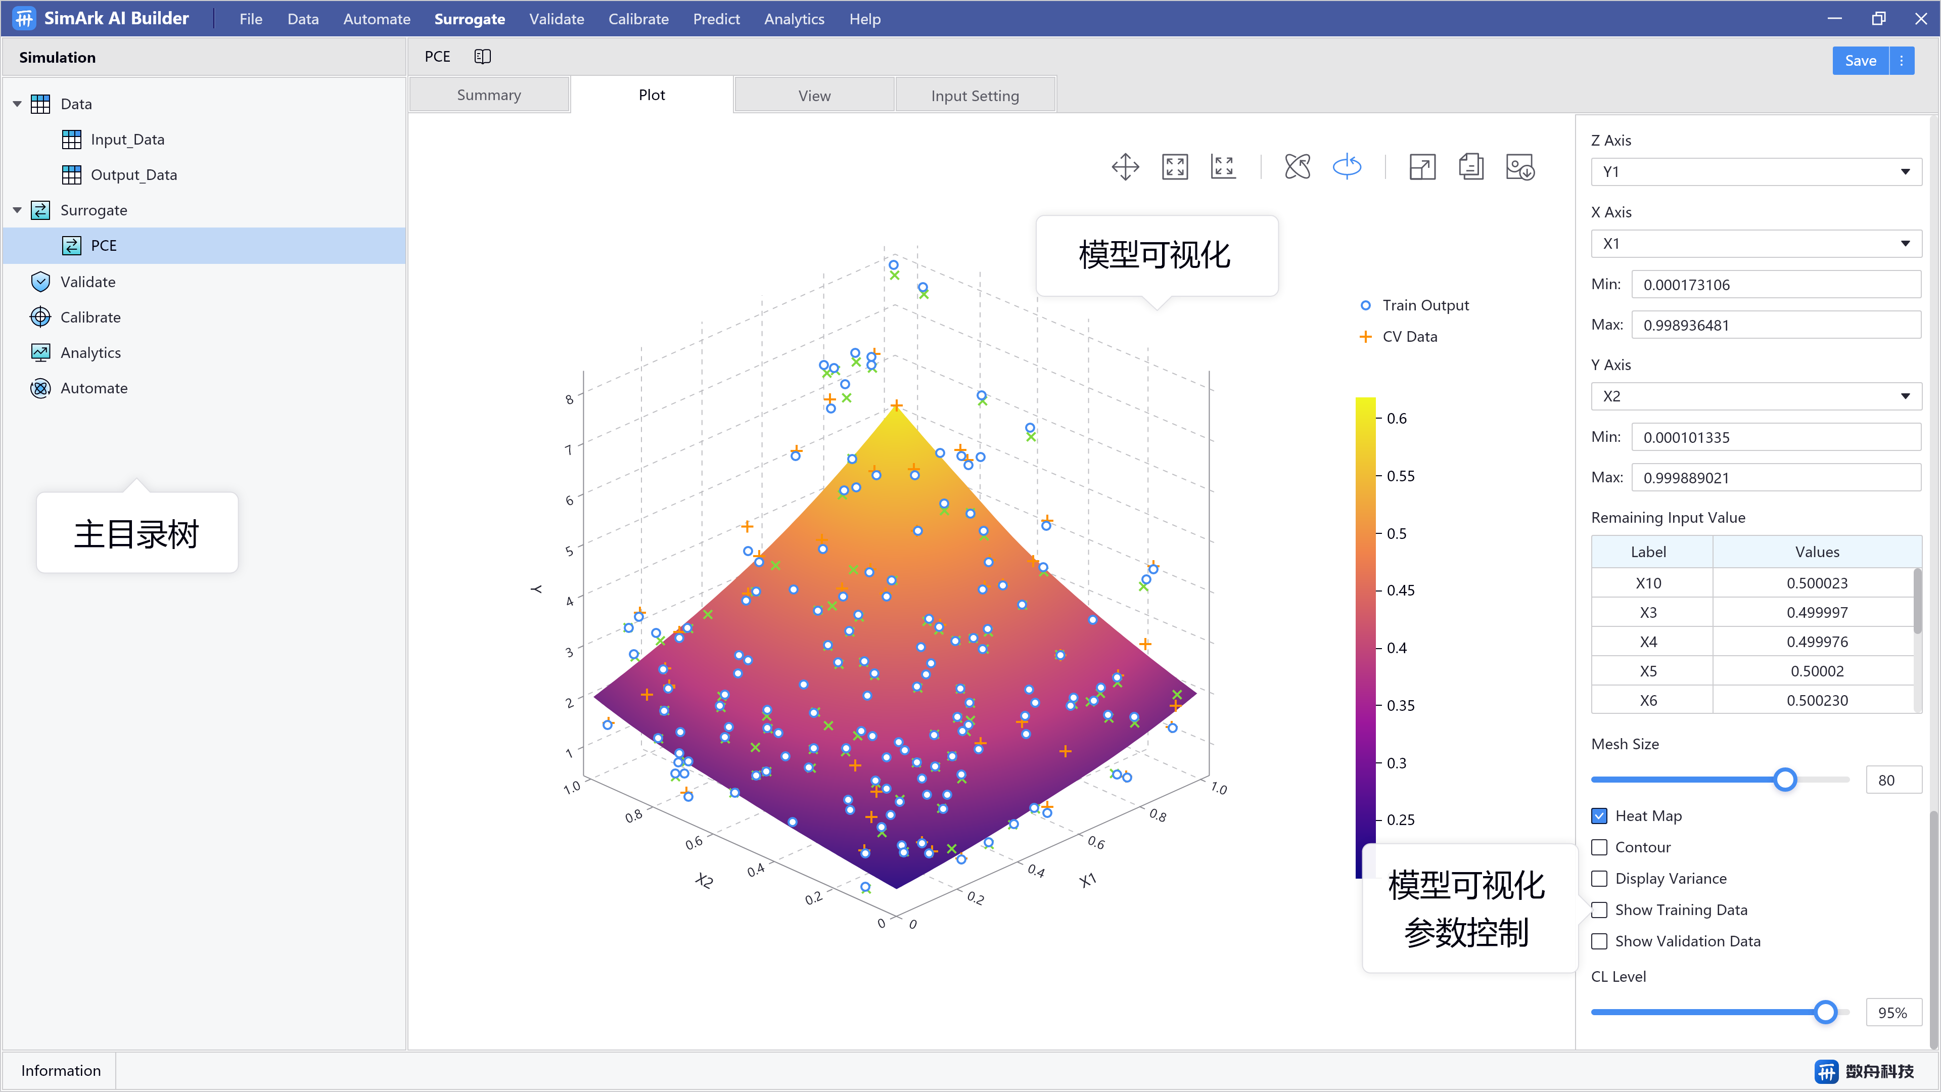This screenshot has height=1092, width=1941.
Task: Click the Y Axis Min input field
Action: click(1776, 437)
